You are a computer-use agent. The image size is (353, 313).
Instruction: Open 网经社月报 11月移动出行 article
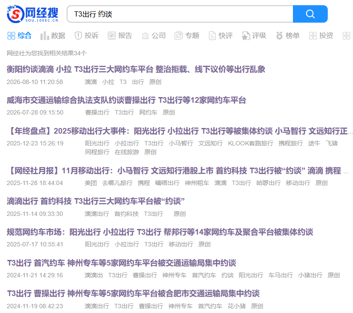click(178, 171)
